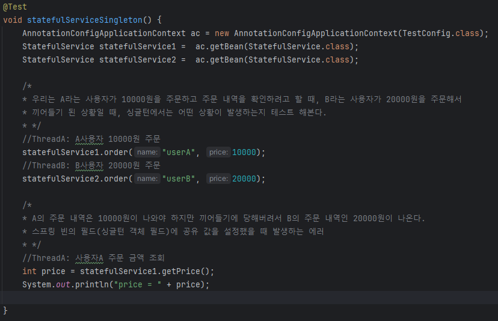Click the "userA" string literal
This screenshot has height=321, width=498.
[179, 153]
